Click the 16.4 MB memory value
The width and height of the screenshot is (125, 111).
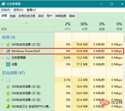[x=82, y=86]
